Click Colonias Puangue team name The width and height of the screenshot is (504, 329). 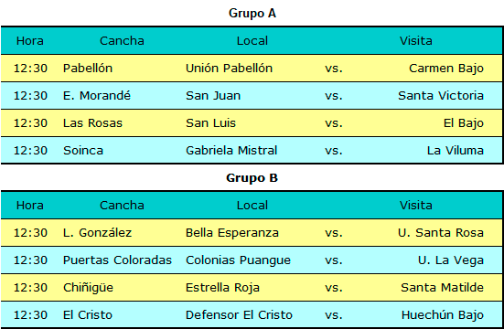point(238,260)
